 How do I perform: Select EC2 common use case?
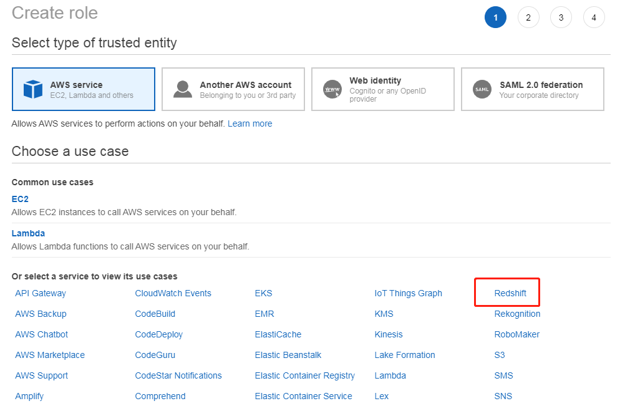pyautogui.click(x=20, y=199)
